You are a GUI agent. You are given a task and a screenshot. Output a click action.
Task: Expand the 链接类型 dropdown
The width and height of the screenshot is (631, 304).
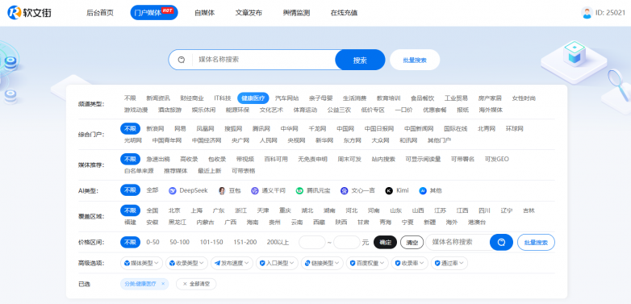click(322, 263)
